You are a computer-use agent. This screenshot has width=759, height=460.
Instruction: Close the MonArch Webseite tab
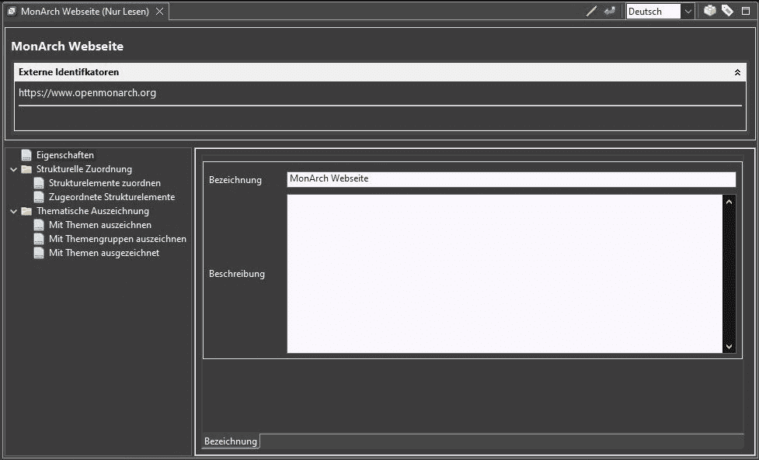click(x=159, y=11)
